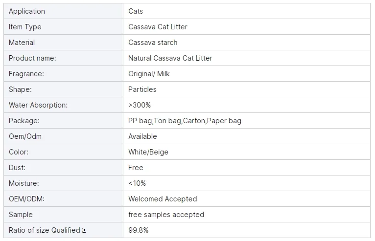Screen dimensions: 375x241
Task: Click the ">300%" water absorption value
Action: coord(140,105)
